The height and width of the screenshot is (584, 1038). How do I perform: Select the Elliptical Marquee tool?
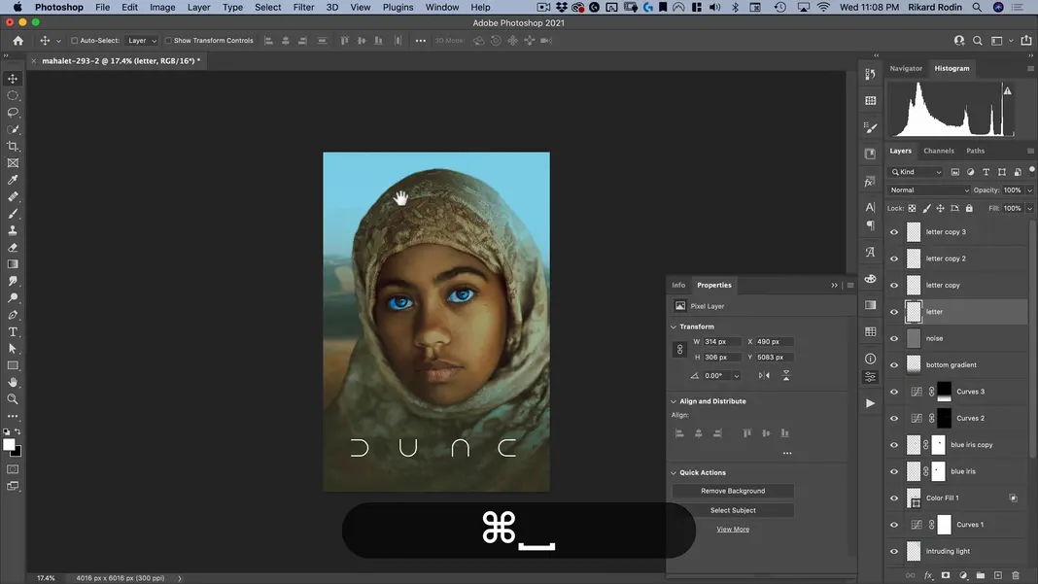point(13,95)
